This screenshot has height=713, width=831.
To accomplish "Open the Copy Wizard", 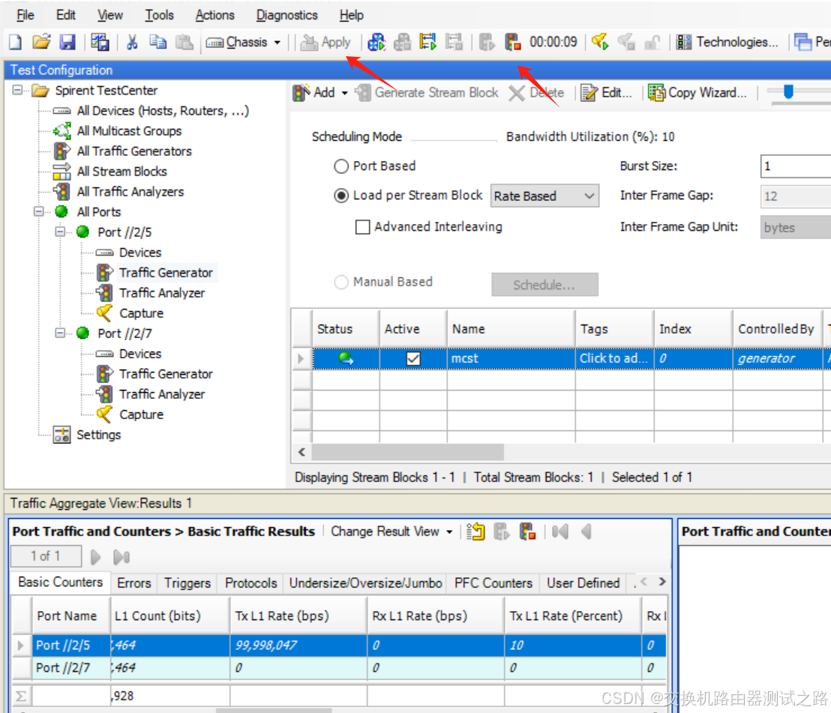I will pos(697,93).
